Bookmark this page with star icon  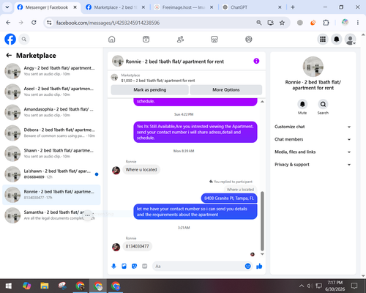(x=282, y=23)
